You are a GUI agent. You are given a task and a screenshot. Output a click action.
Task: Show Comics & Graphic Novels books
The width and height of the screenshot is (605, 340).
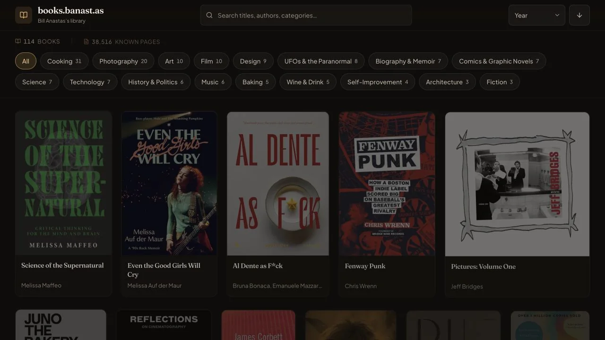point(499,61)
